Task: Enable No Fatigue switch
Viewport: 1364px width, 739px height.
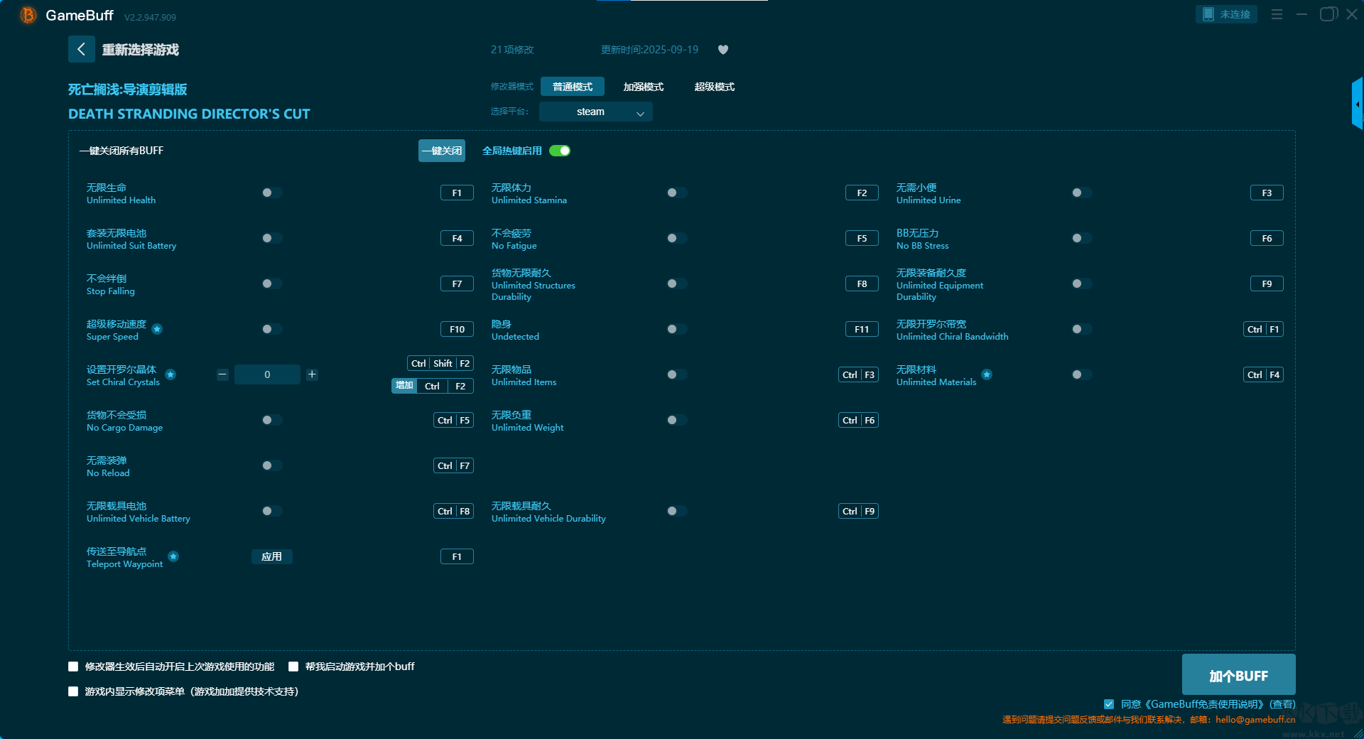Action: pyautogui.click(x=677, y=238)
